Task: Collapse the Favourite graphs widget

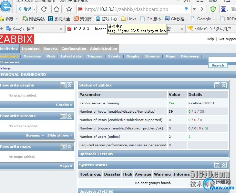Action: (x=69, y=85)
